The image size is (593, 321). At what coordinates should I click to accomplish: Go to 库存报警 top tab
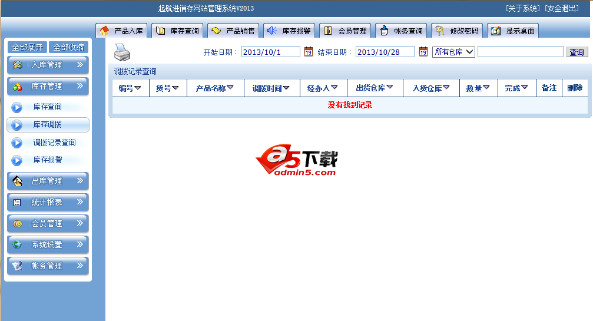[289, 31]
